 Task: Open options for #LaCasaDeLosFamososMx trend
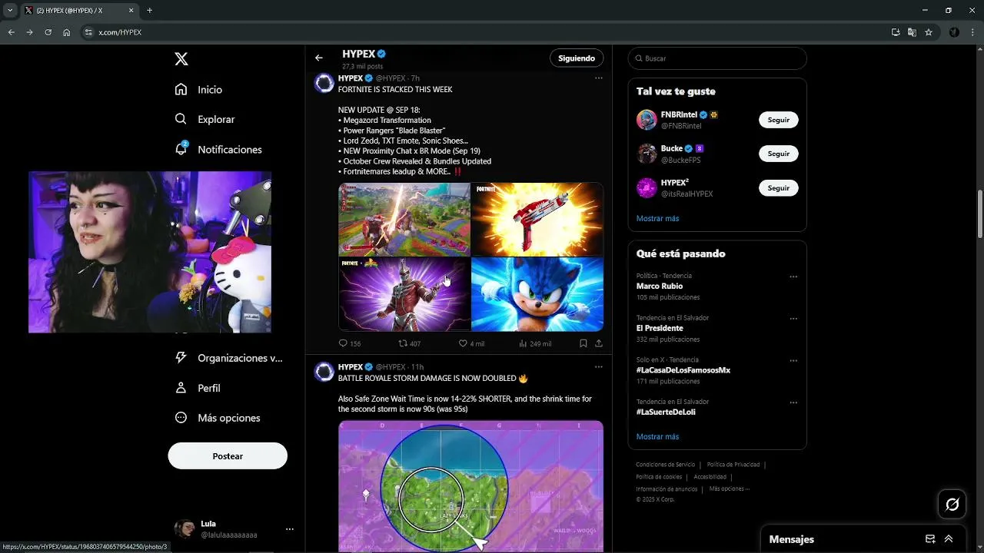pyautogui.click(x=793, y=361)
